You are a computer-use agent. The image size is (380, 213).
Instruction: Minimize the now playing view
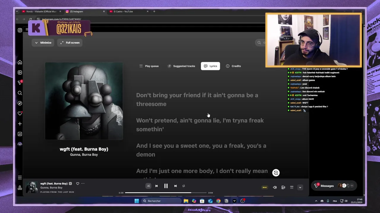[x=43, y=43]
